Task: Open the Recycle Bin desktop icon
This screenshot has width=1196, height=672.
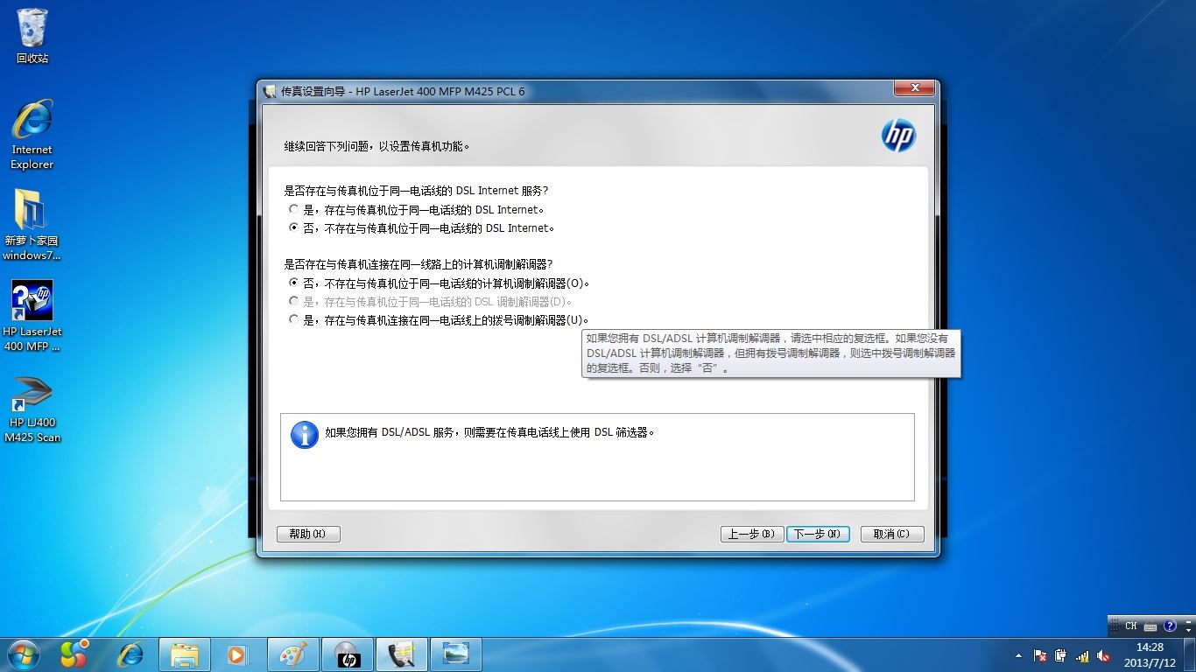Action: pos(32,35)
